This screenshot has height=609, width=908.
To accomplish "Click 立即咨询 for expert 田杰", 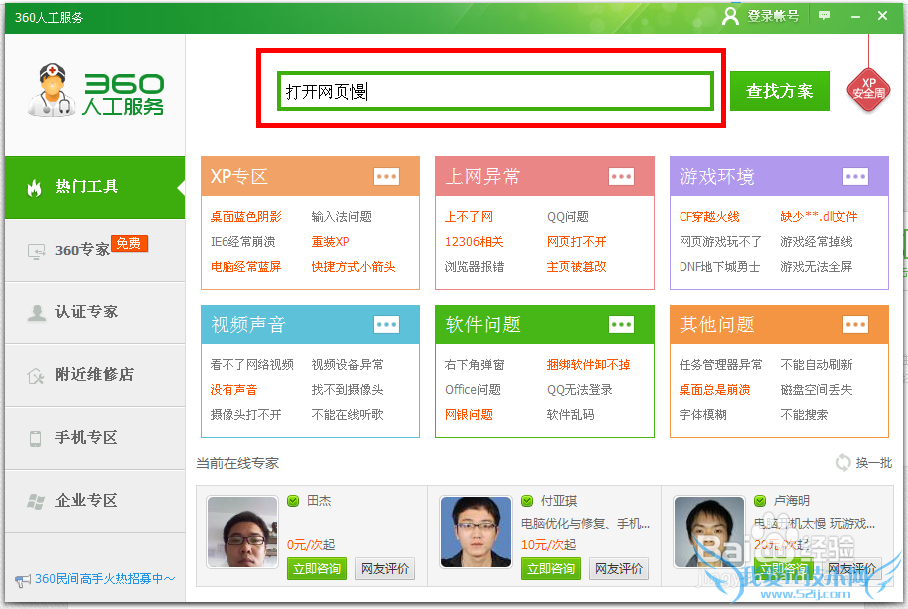I will click(316, 569).
